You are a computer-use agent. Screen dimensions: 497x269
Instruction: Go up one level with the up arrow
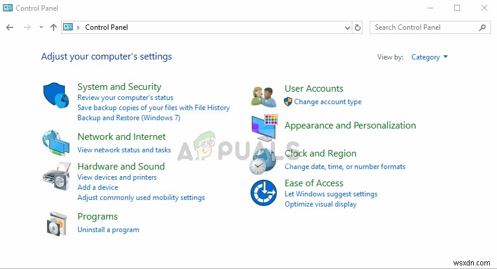53,27
